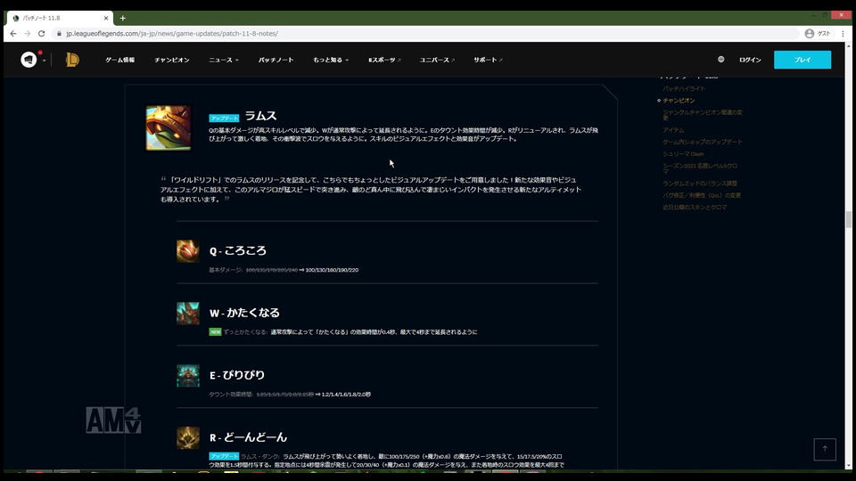Image resolution: width=856 pixels, height=481 pixels.
Task: Open the チャンピオン nav item
Action: tap(172, 60)
